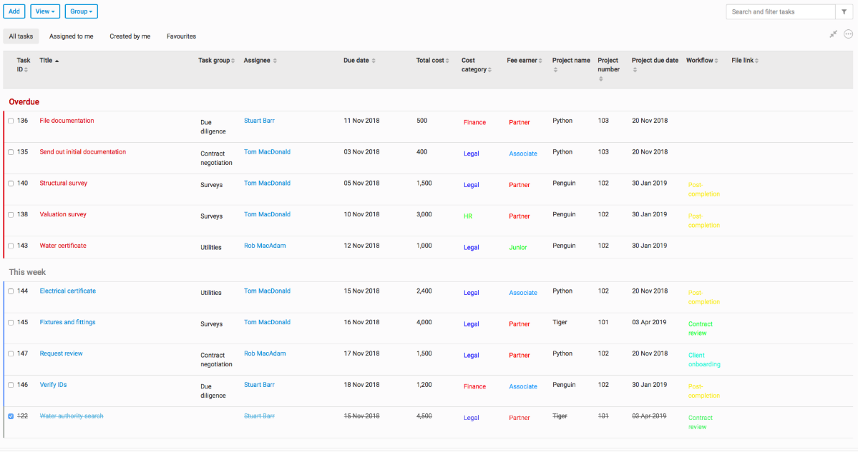Open the File documentation task
This screenshot has width=858, height=452.
coord(67,121)
